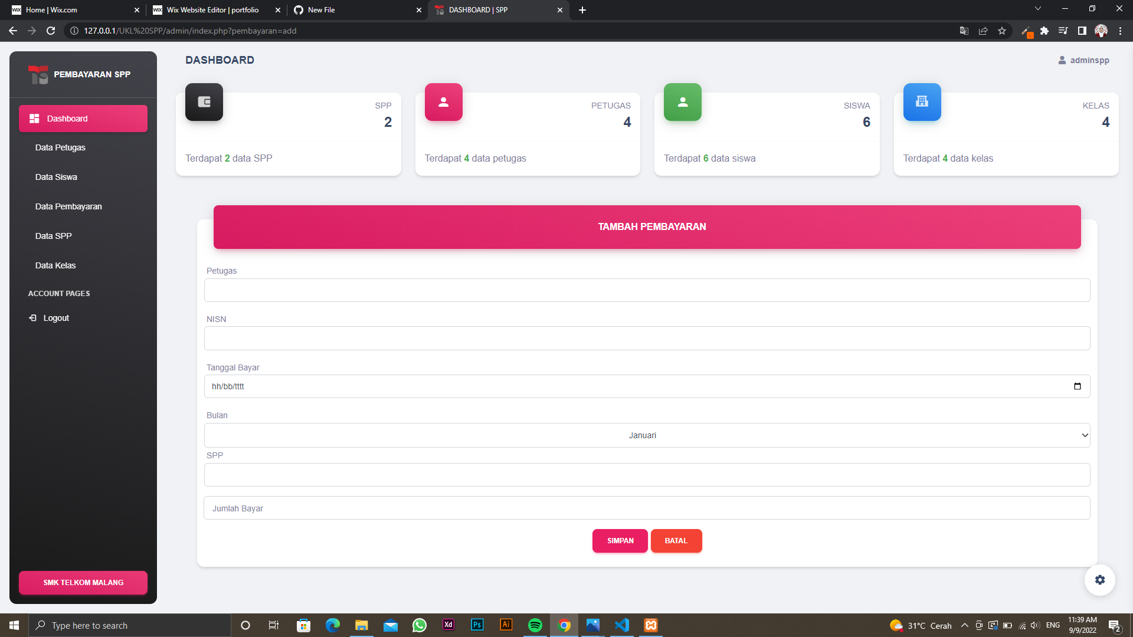Open Spotify from the taskbar
Image resolution: width=1133 pixels, height=637 pixels.
(535, 625)
